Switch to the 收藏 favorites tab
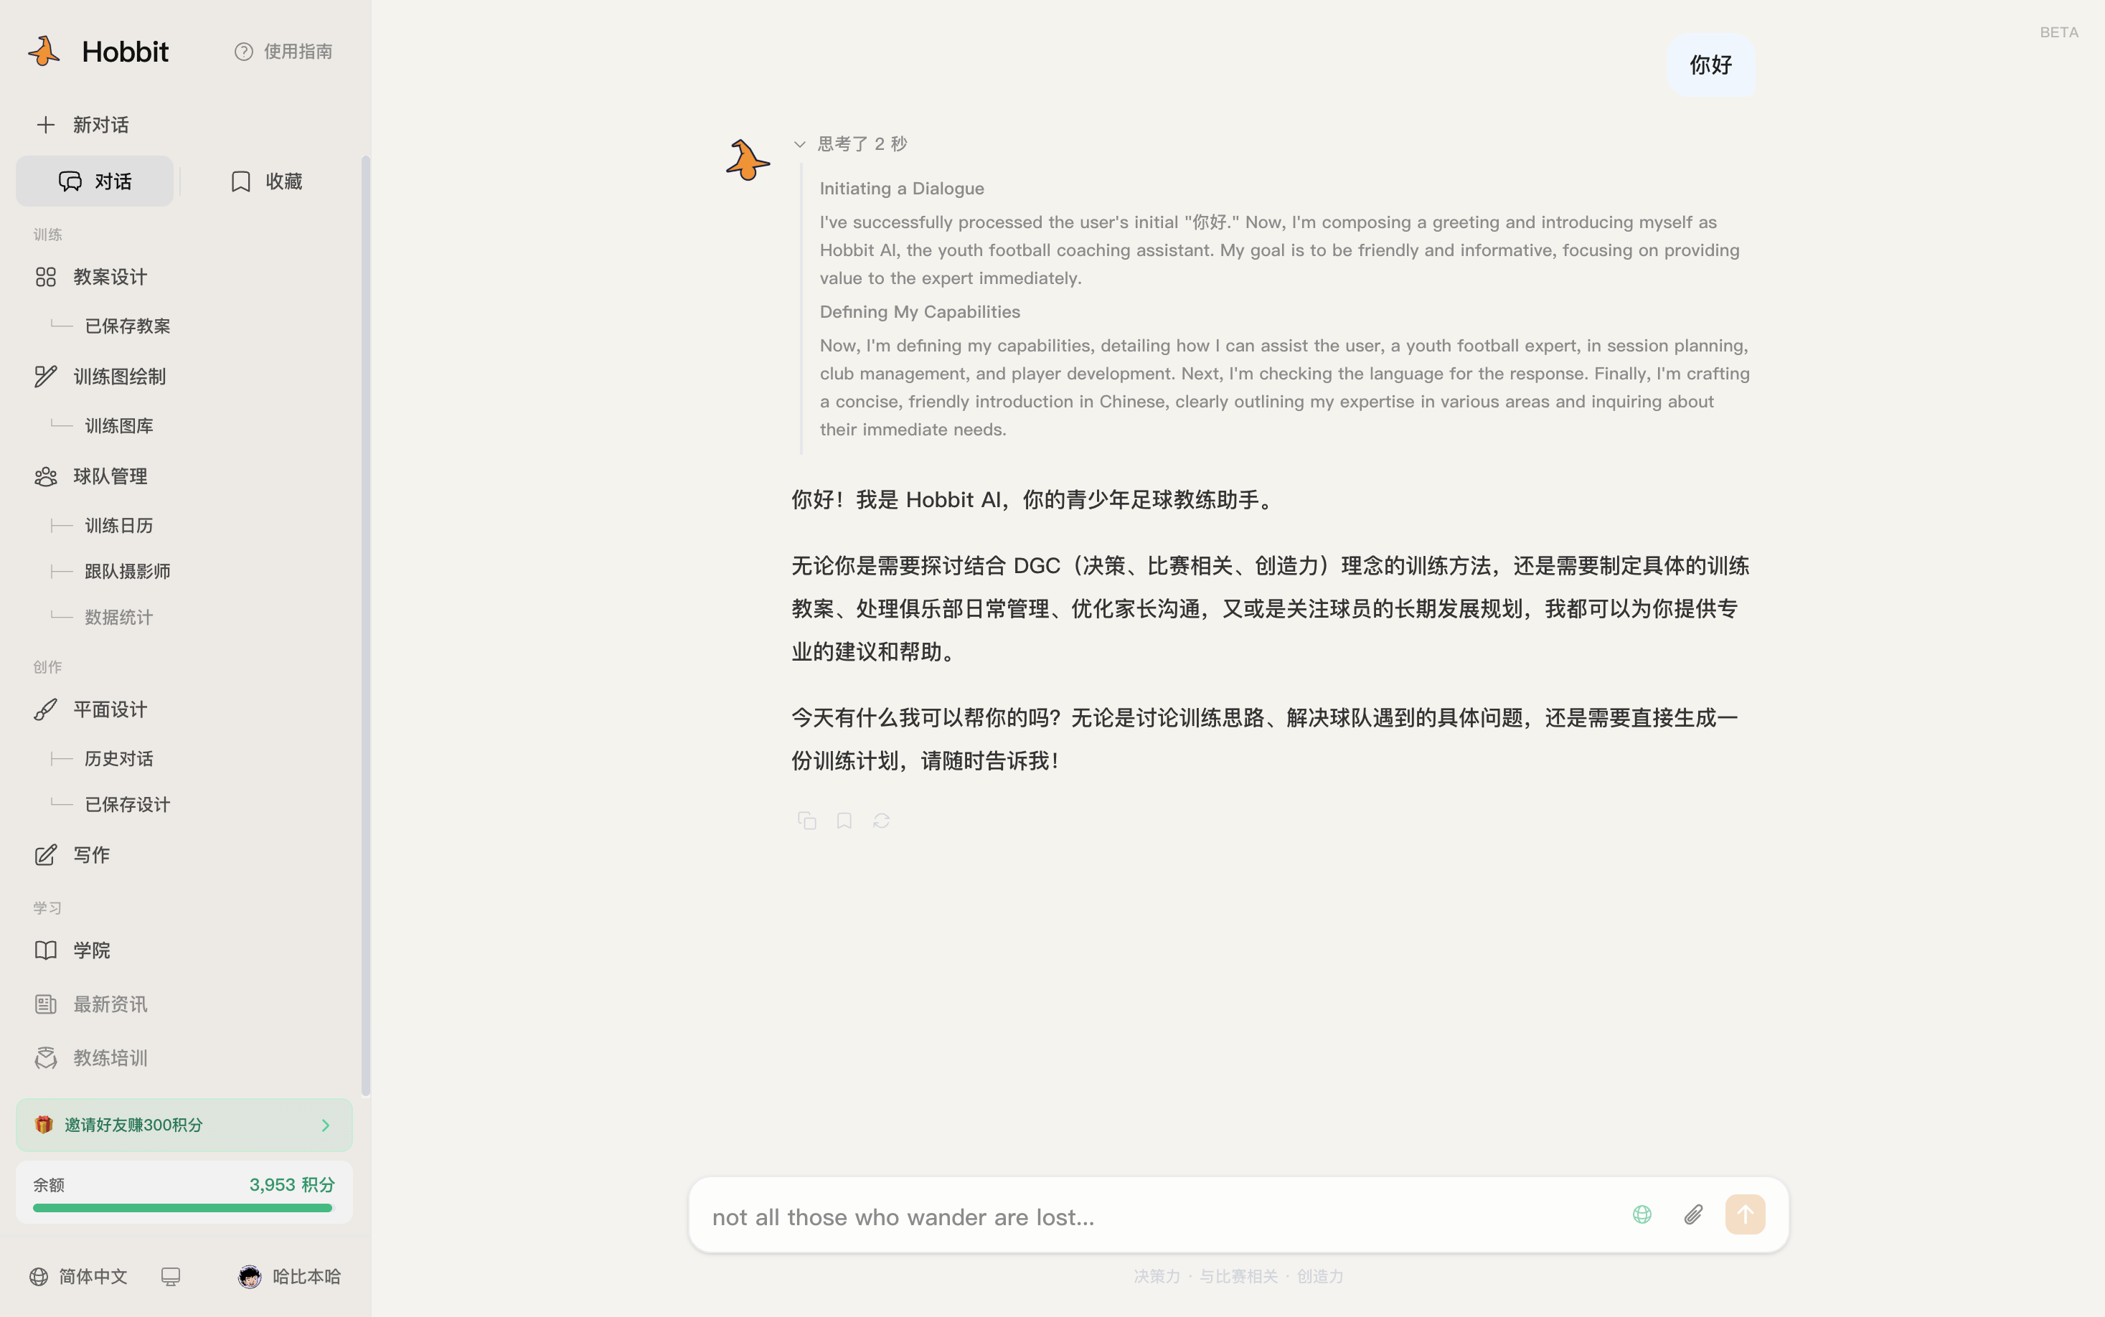 click(265, 180)
